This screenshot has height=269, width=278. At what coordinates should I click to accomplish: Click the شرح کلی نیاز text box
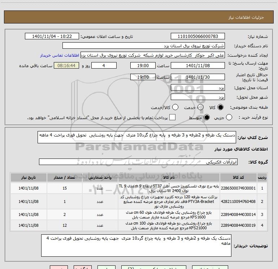(x=137, y=137)
